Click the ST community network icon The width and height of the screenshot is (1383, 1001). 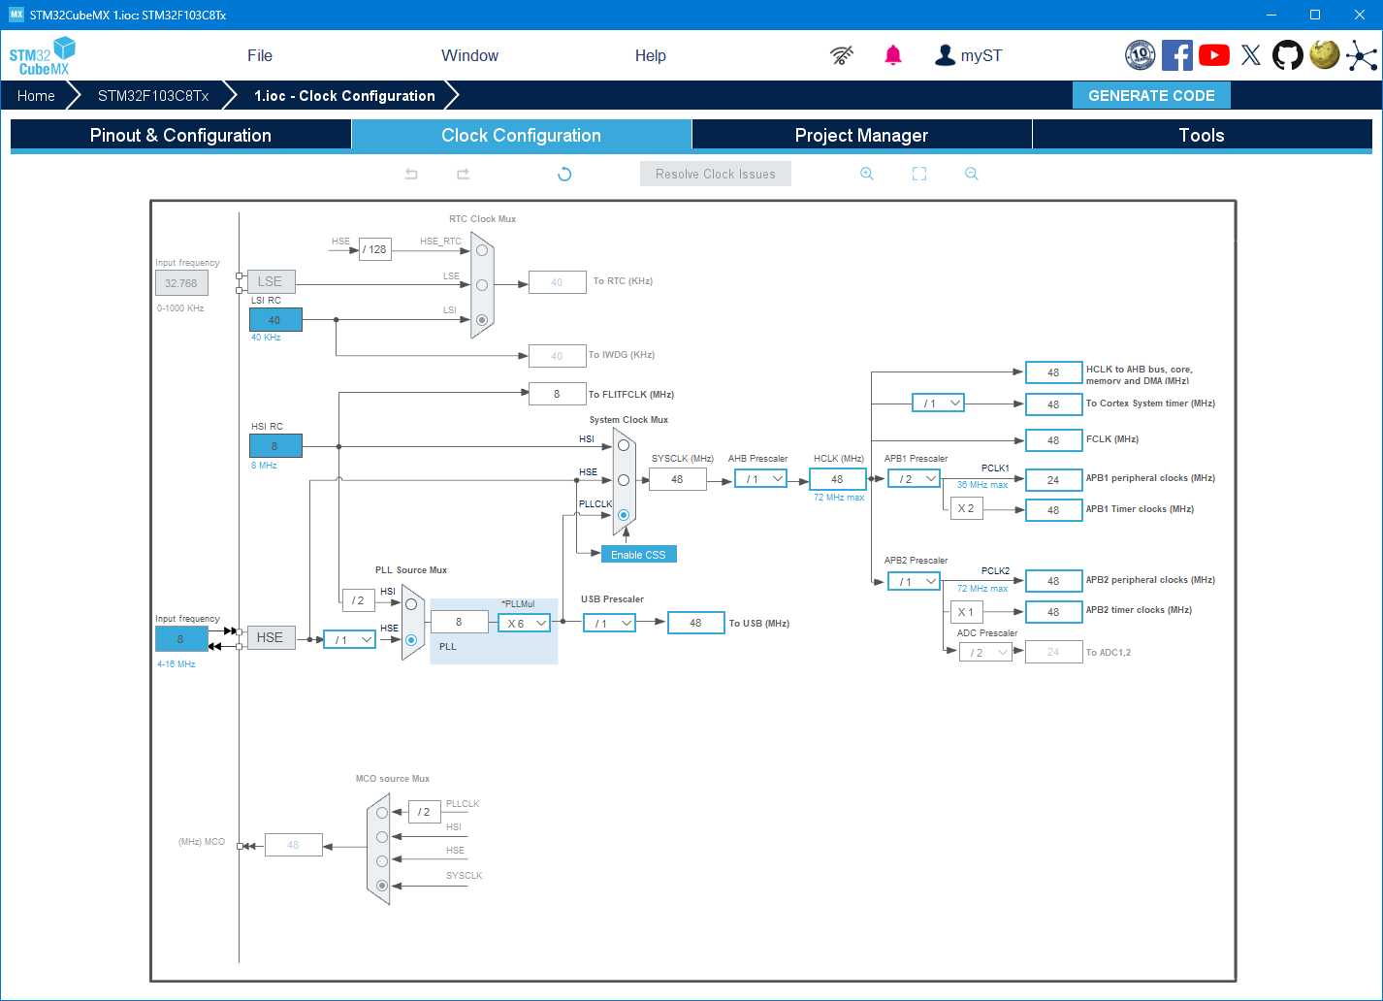pos(1362,55)
